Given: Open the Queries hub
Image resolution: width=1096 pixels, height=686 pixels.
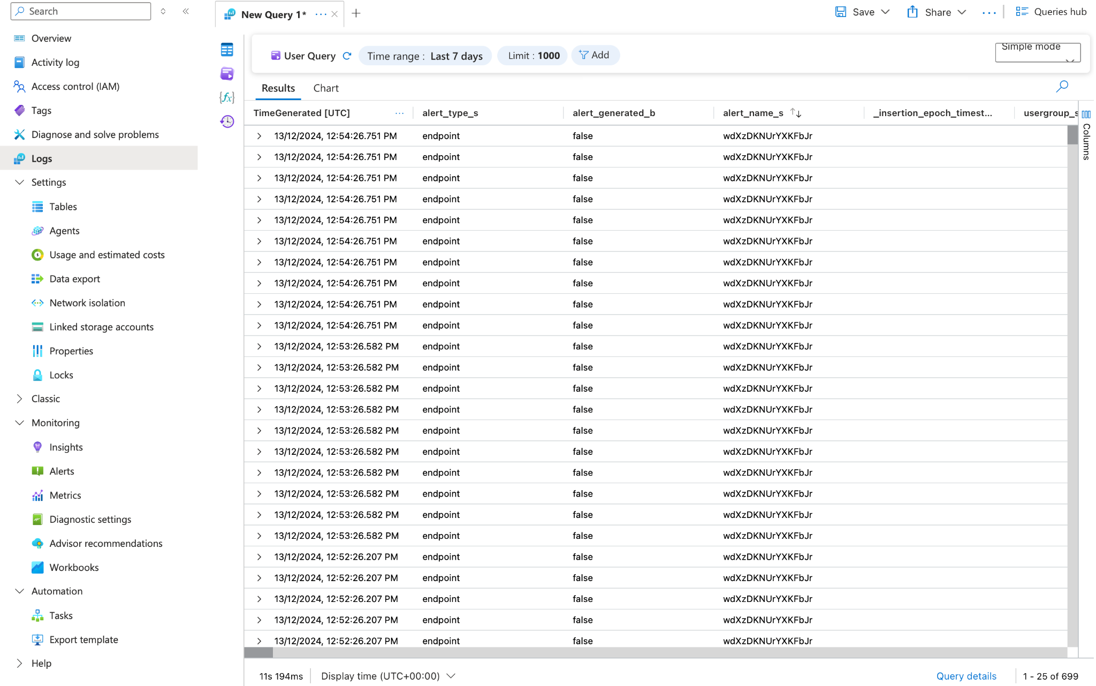Looking at the screenshot, I should pos(1052,12).
